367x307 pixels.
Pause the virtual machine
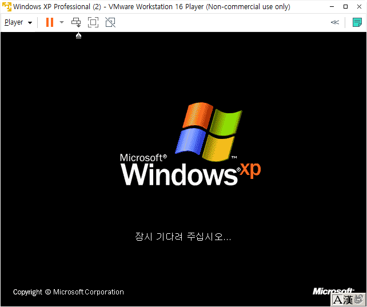50,22
